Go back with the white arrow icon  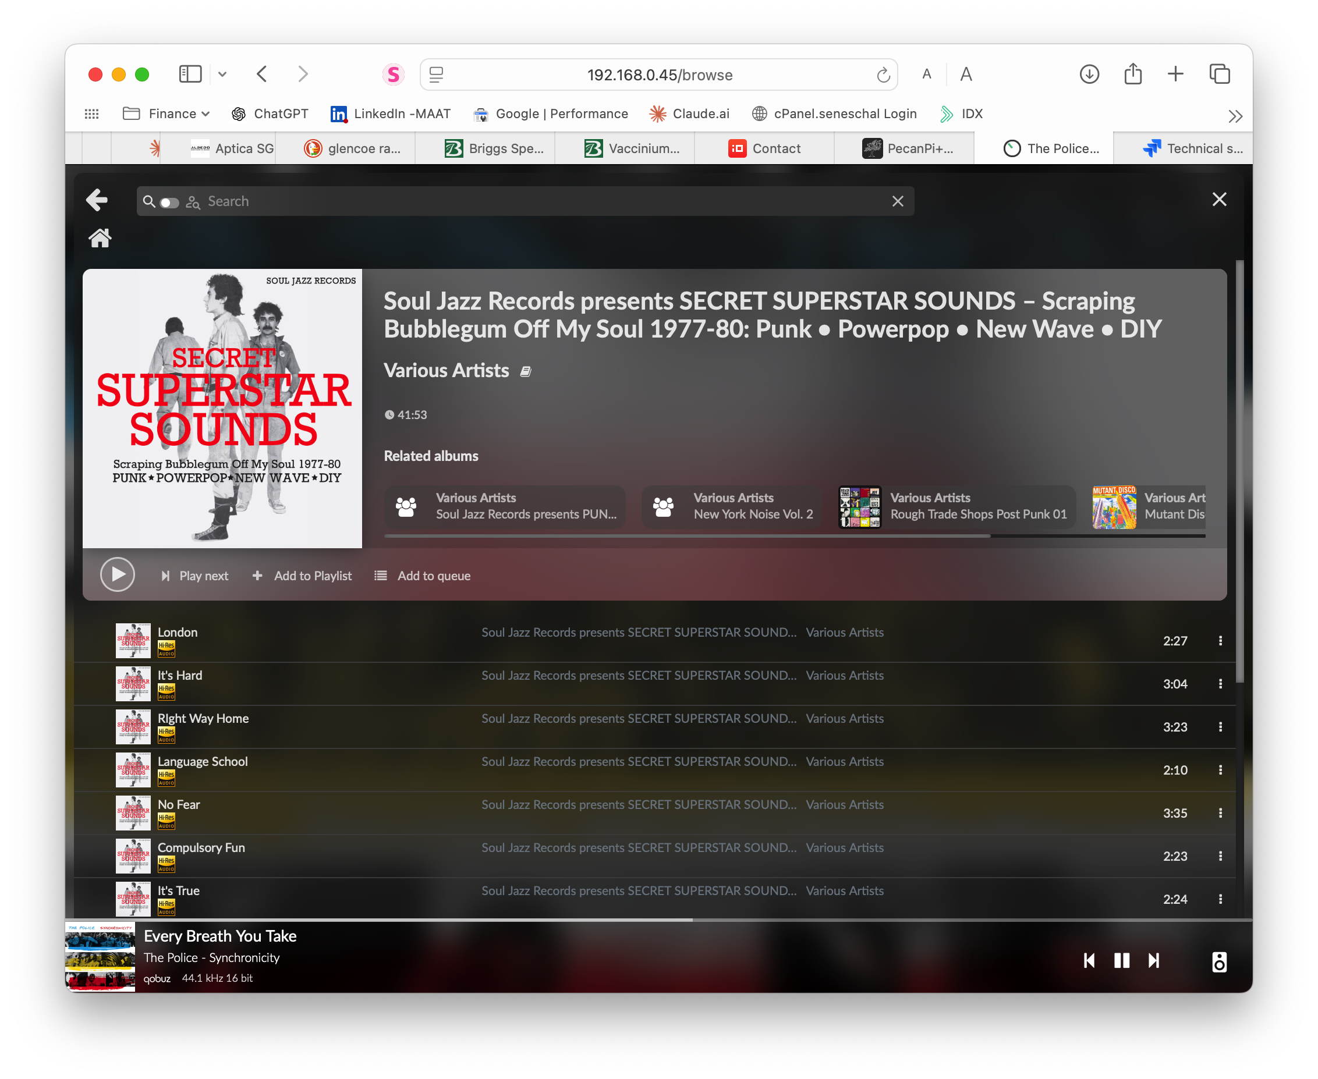point(97,200)
